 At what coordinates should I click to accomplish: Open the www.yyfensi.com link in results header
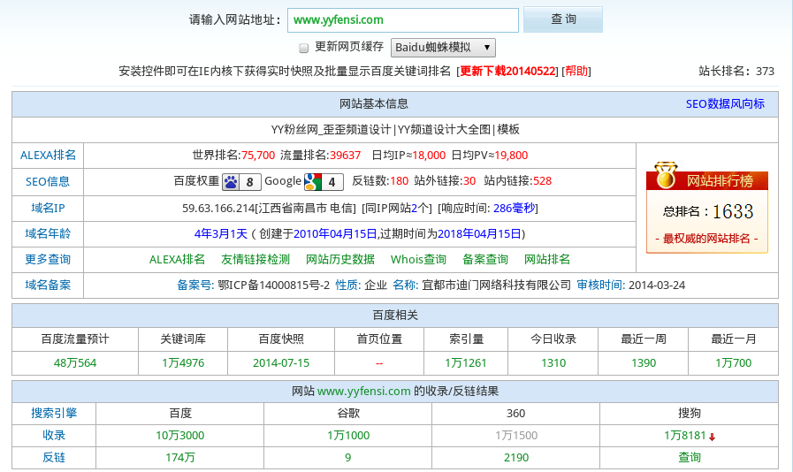[x=364, y=392]
